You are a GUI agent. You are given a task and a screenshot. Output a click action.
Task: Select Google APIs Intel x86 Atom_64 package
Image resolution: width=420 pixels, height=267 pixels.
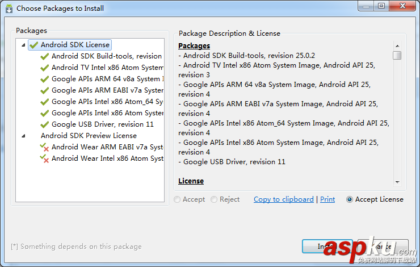tap(107, 102)
